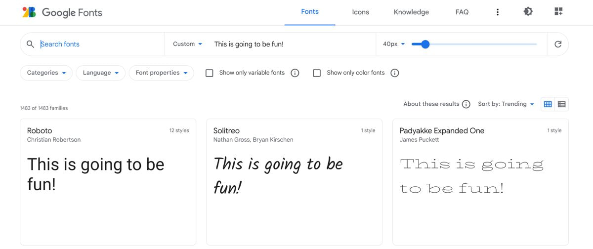Open the Sort by: Trending dropdown
593x249 pixels.
click(x=506, y=104)
